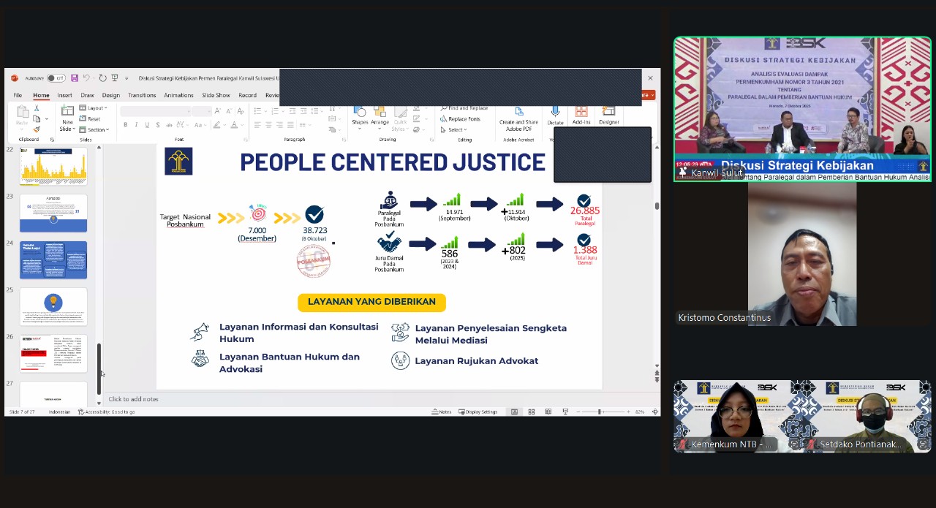Open the Shapes gallery

360,115
